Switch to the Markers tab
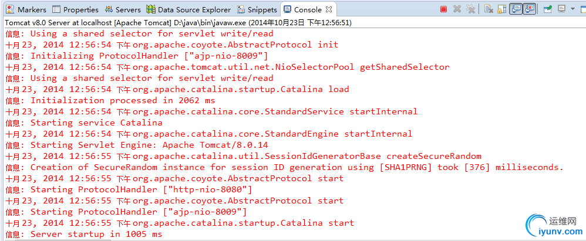 pyautogui.click(x=26, y=9)
